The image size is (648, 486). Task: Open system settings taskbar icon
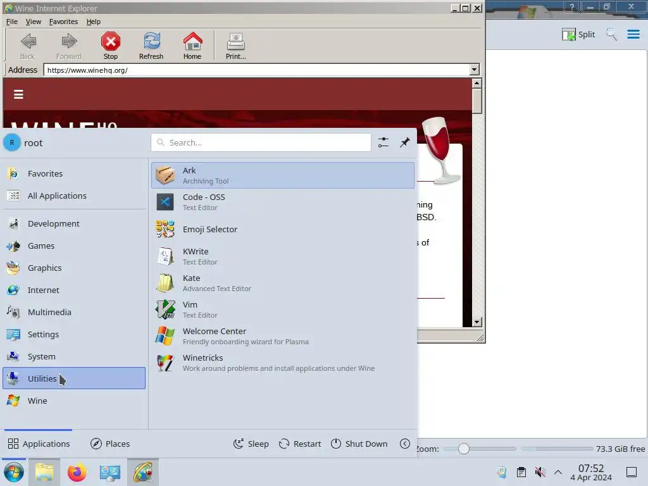[x=110, y=472]
